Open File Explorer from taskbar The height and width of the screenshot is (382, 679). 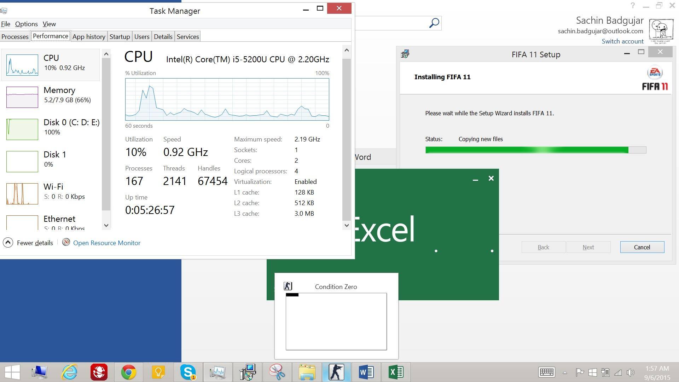[307, 372]
